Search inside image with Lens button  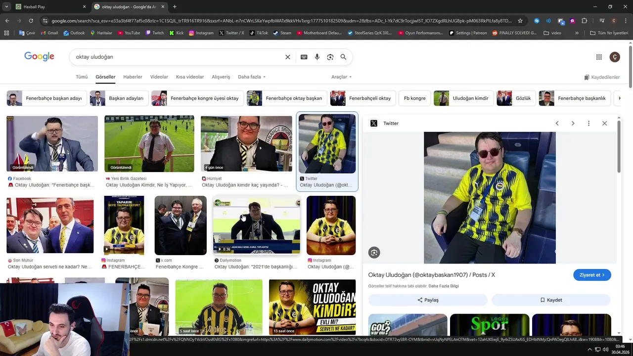click(x=374, y=253)
